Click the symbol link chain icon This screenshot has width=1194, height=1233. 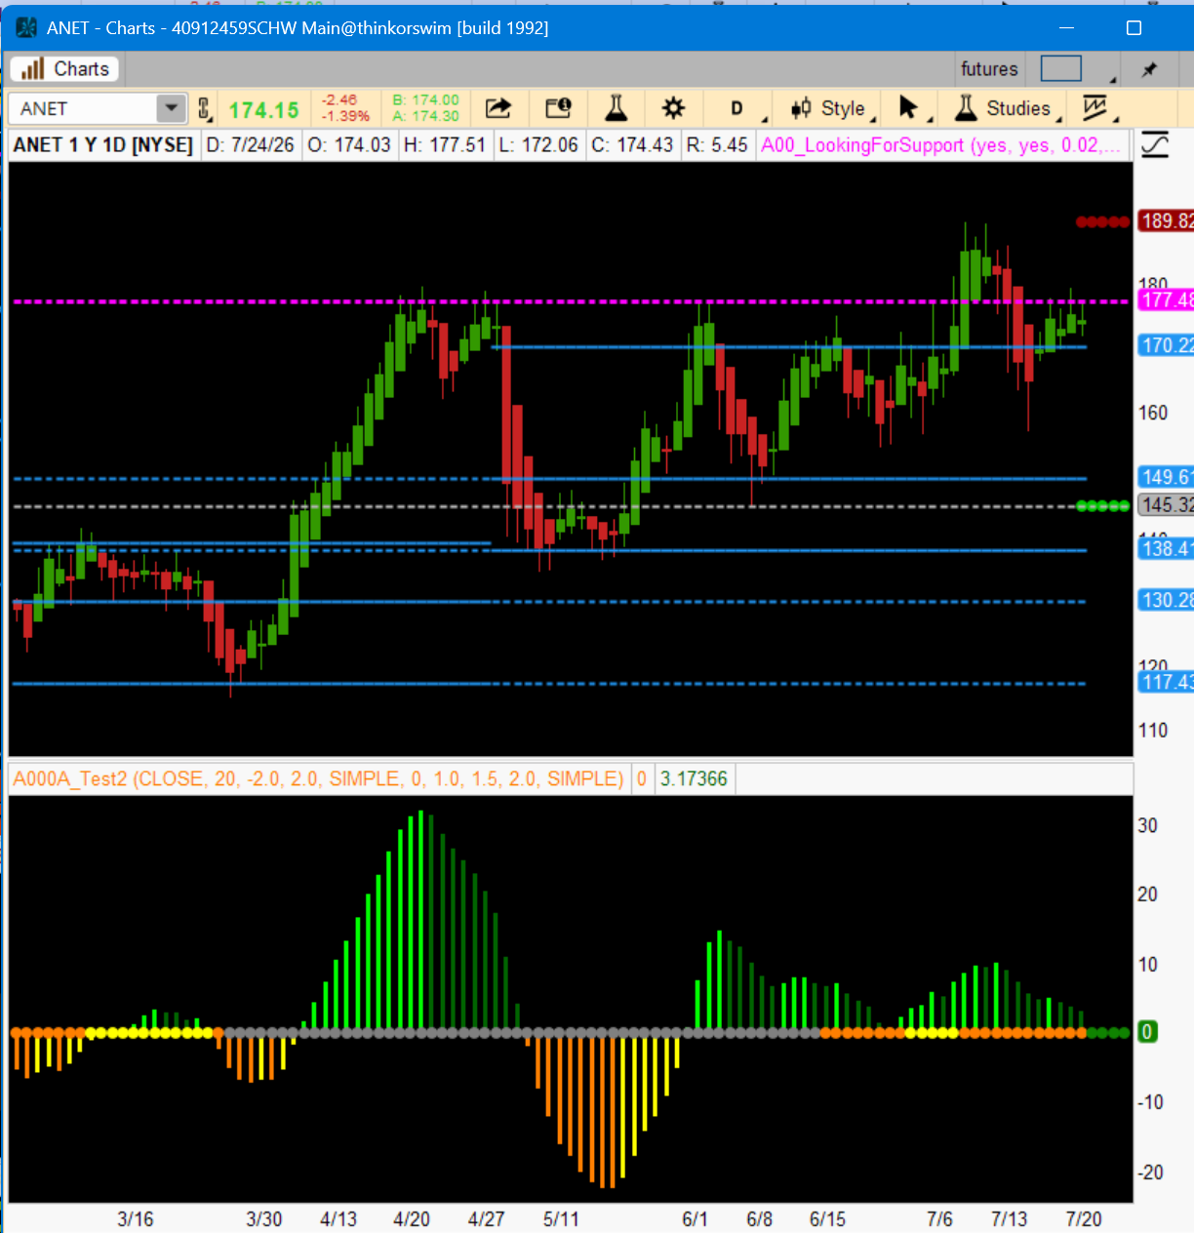click(x=204, y=108)
